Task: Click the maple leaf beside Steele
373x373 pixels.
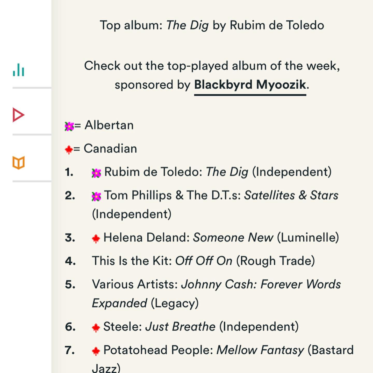Action: 96,328
